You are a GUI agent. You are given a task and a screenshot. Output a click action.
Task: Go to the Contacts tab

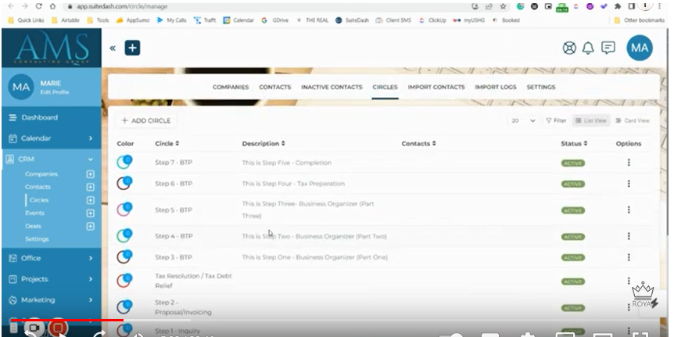coord(275,88)
